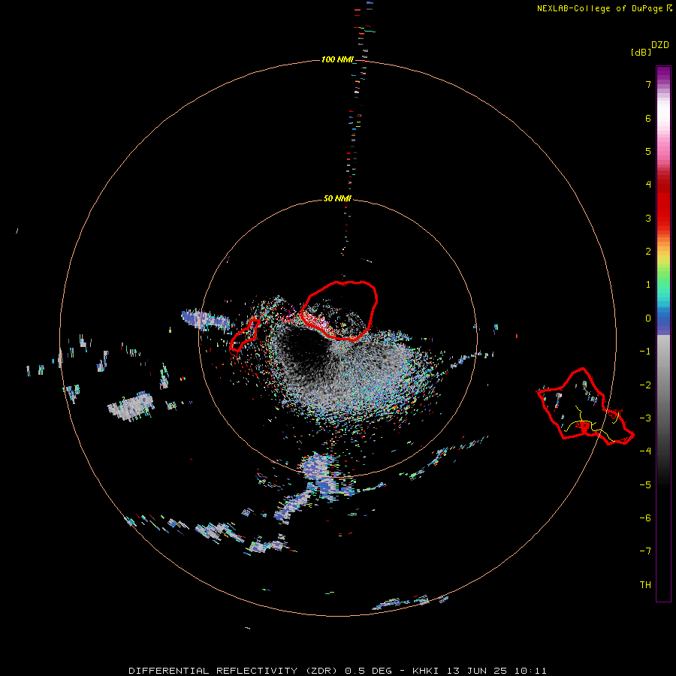676x676 pixels.
Task: Click the 6 value on color scale
Action: click(648, 118)
